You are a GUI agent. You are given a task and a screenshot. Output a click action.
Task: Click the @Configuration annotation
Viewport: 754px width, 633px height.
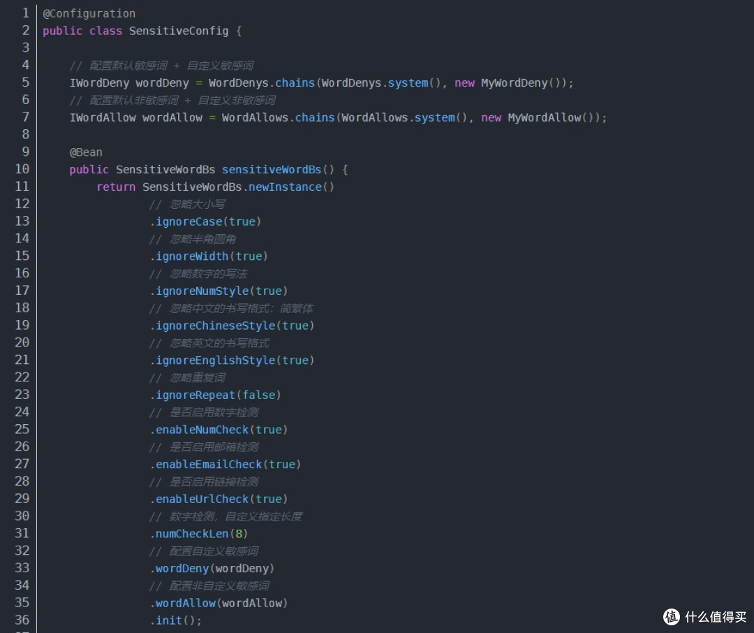[89, 13]
